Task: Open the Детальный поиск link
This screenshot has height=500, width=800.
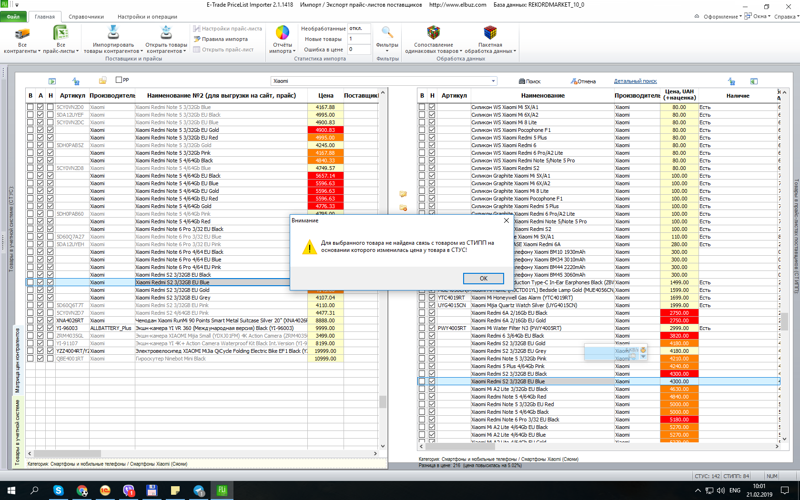Action: (x=635, y=81)
